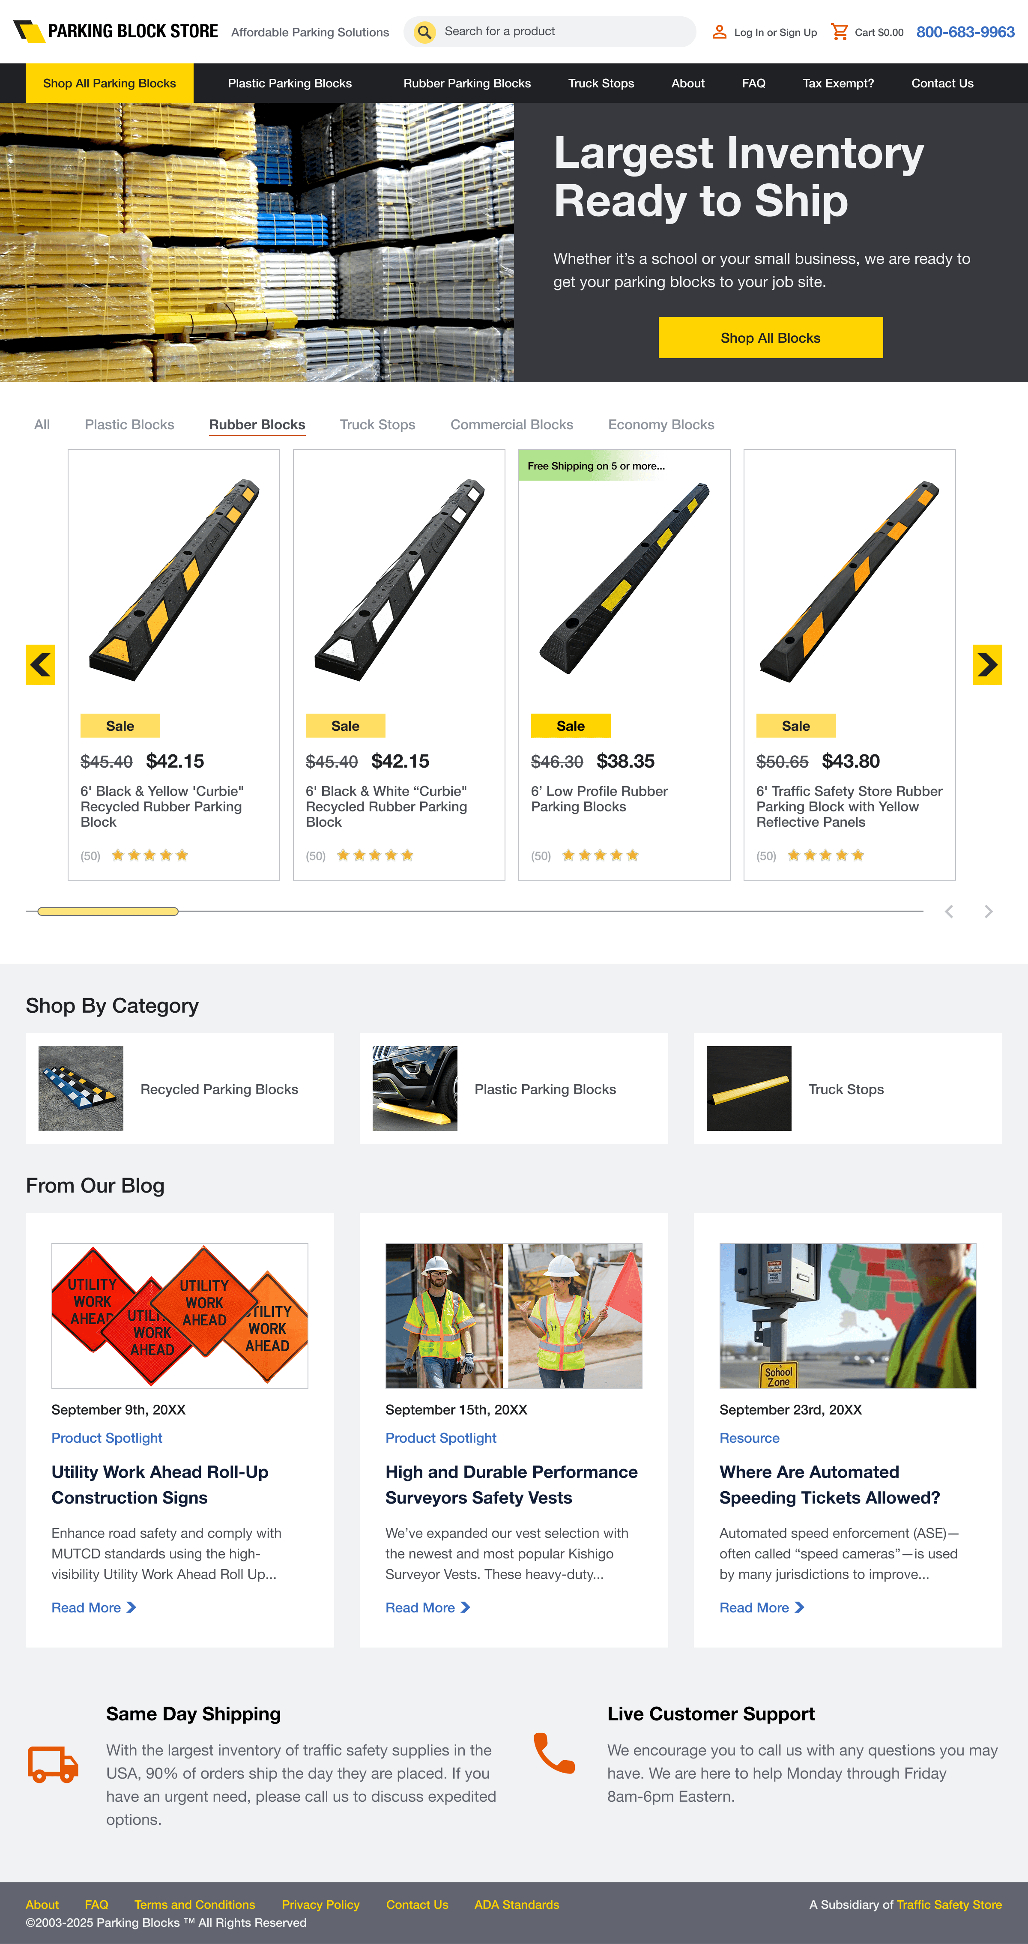Click the Parking Block Store logo
The height and width of the screenshot is (1944, 1028).
pos(116,31)
